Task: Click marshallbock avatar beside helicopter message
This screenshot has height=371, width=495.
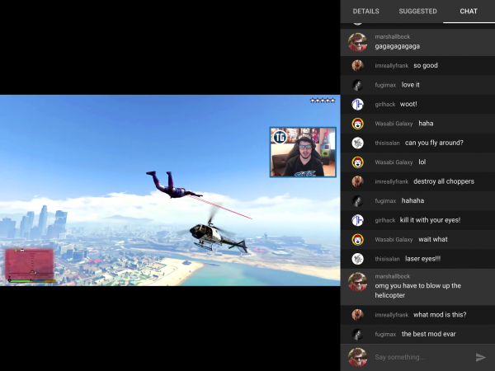Action: click(x=357, y=282)
